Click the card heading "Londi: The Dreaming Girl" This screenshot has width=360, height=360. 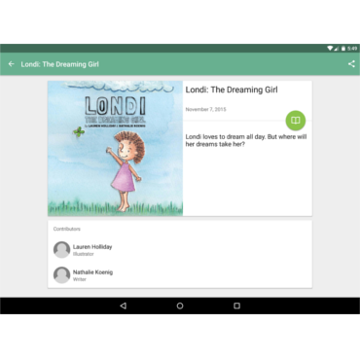pyautogui.click(x=232, y=90)
